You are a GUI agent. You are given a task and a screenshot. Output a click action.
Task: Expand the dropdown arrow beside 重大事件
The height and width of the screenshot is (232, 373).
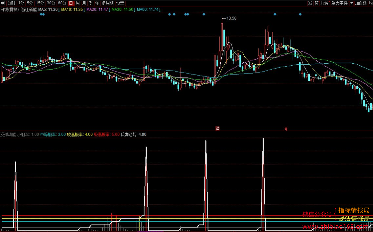(351, 3)
